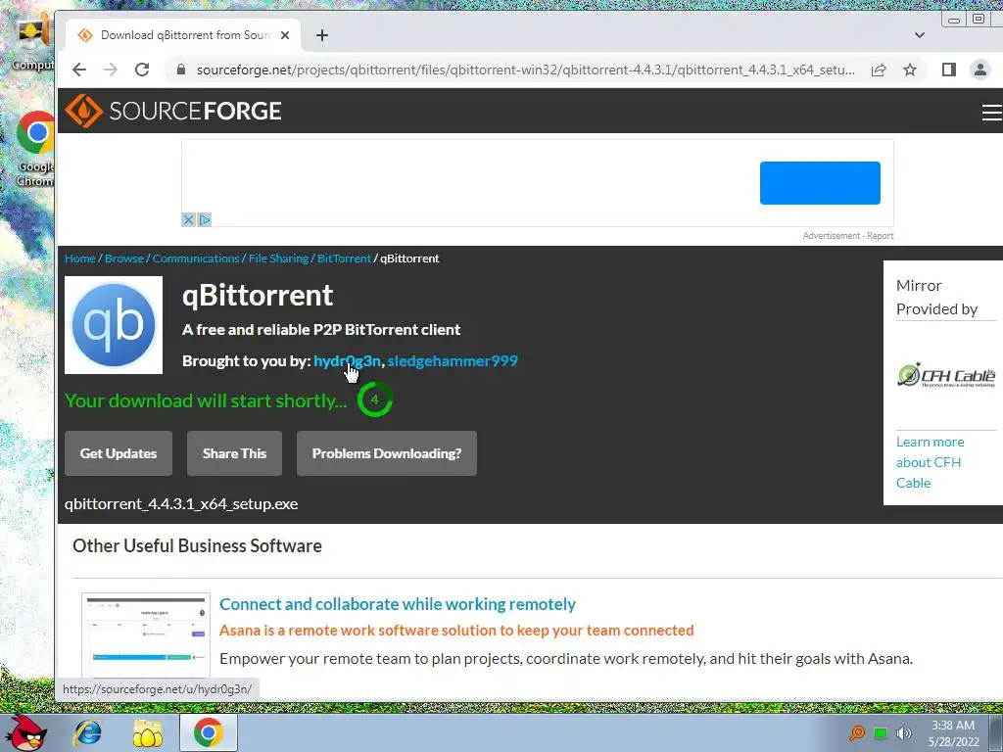
Task: Click the address bar URL field
Action: coord(525,70)
